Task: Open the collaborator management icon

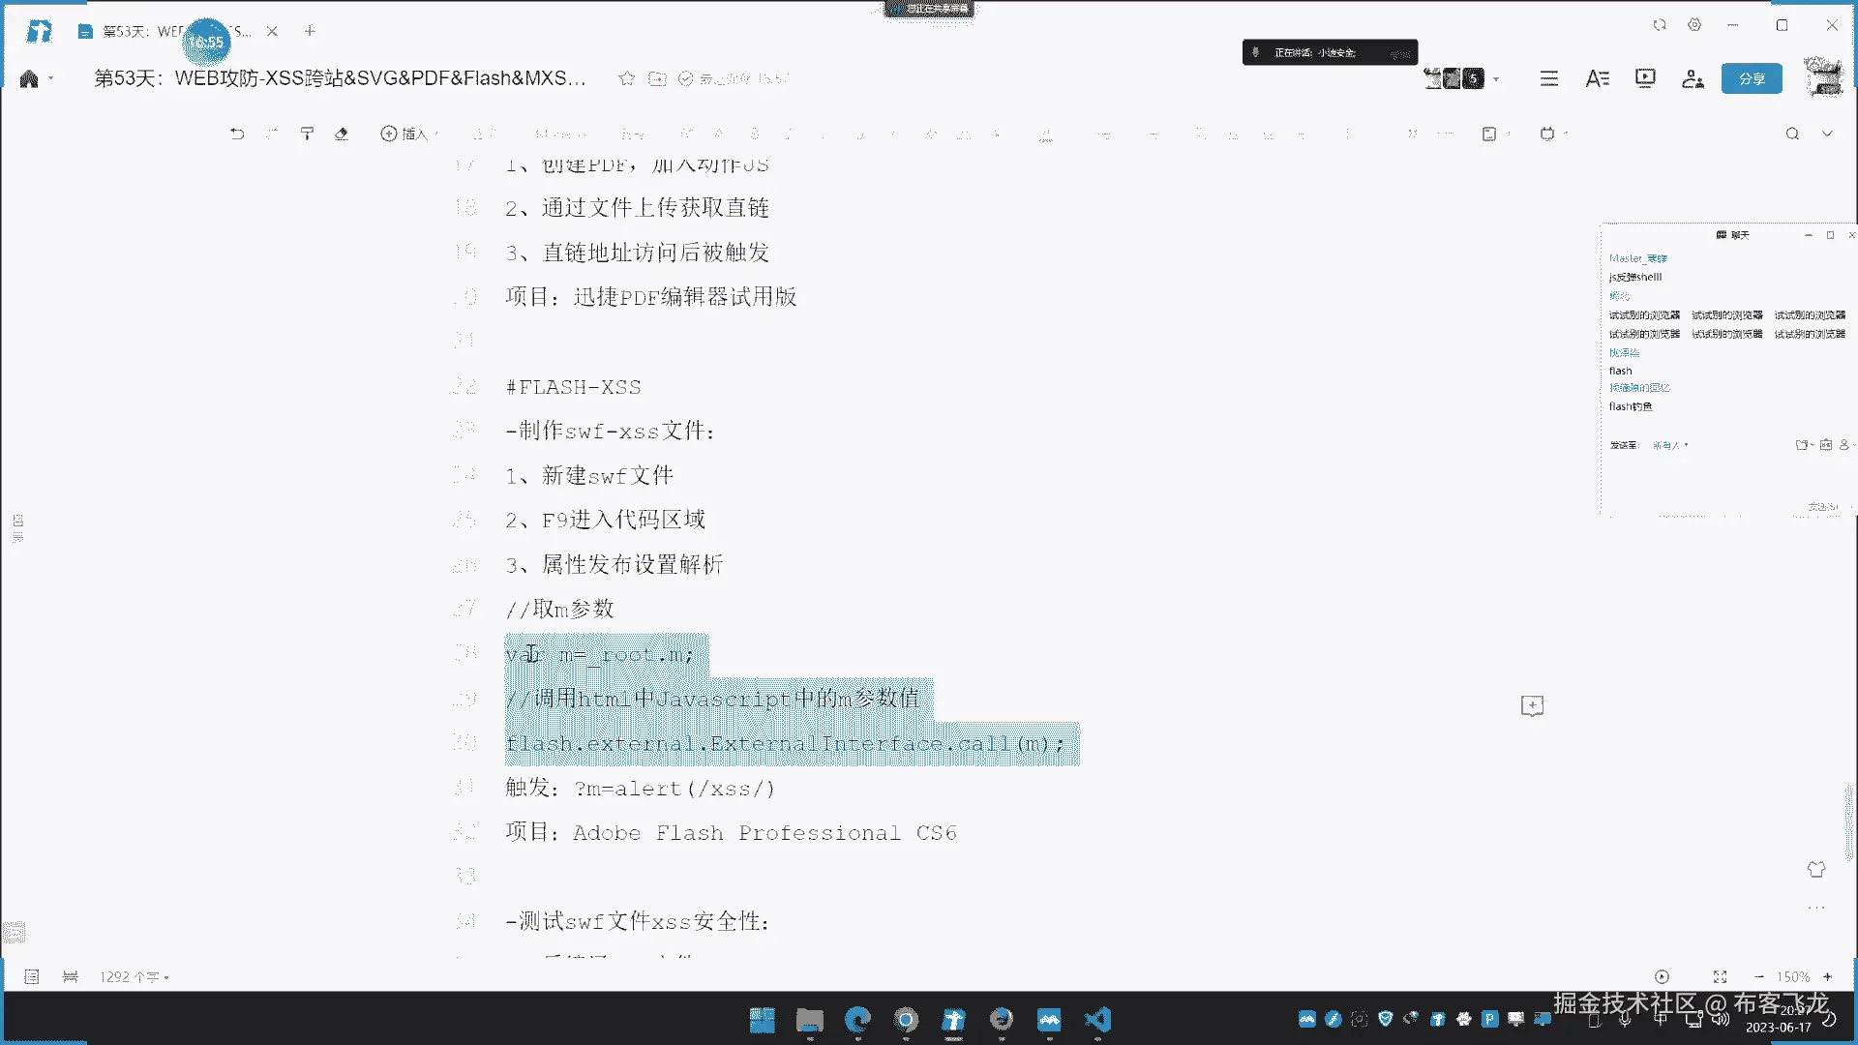Action: (x=1693, y=78)
